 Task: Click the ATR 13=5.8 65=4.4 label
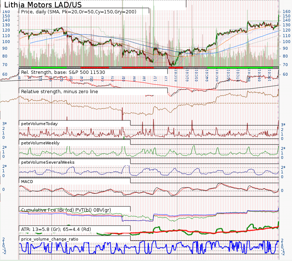(x=56, y=229)
